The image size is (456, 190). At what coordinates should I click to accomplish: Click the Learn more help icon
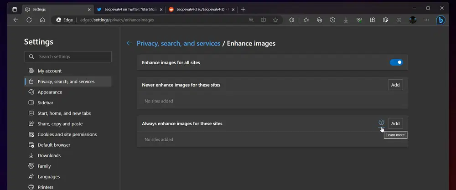381,123
